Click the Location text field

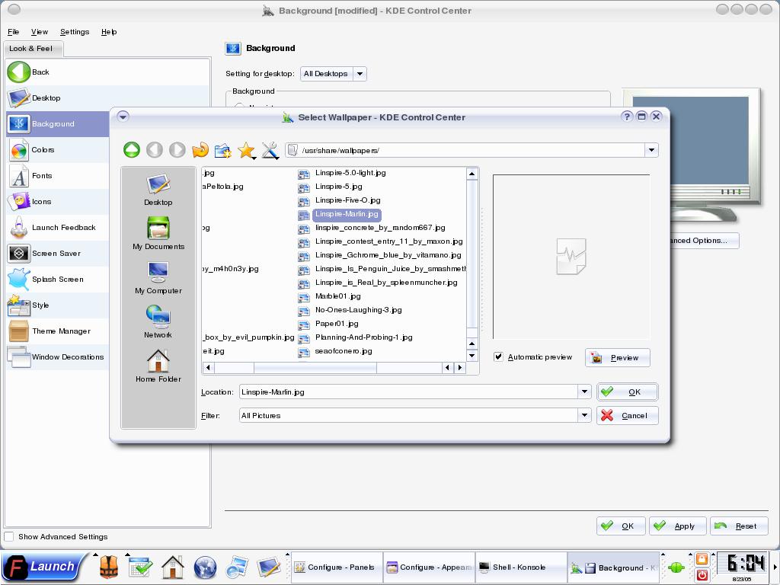[408, 392]
